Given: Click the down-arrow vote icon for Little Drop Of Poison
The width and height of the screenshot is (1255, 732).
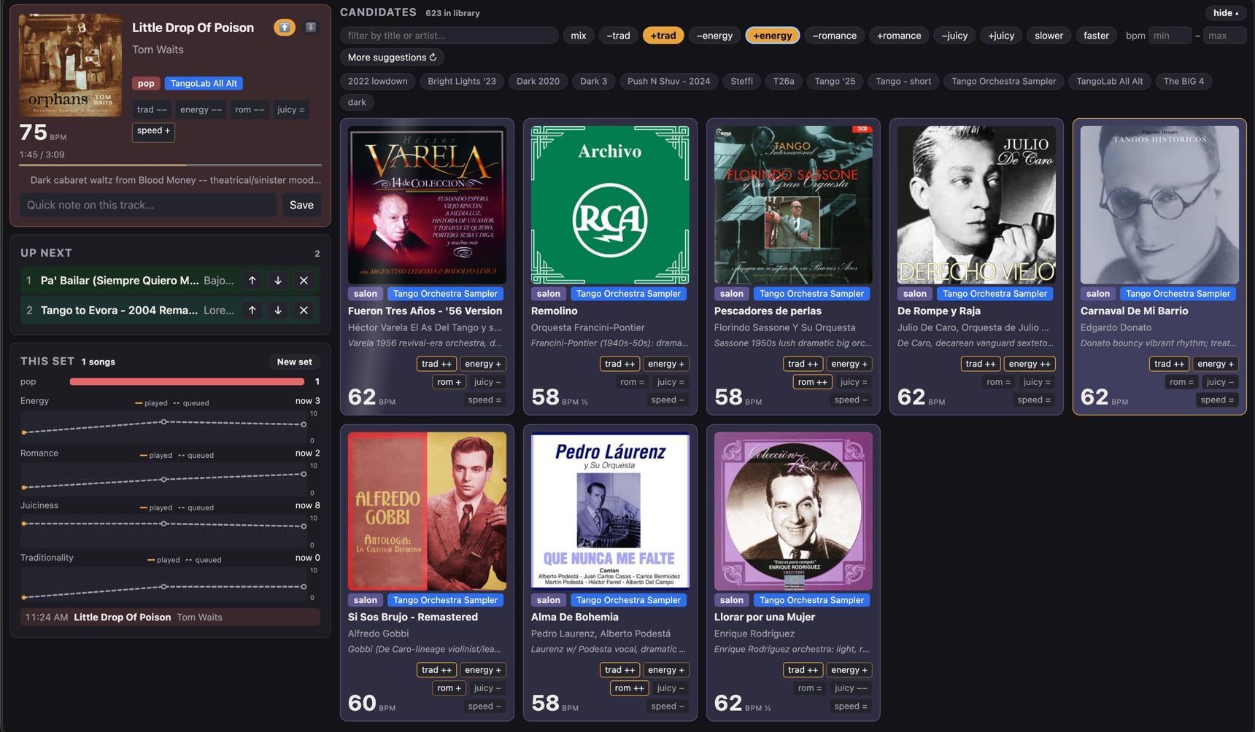Looking at the screenshot, I should click(x=311, y=27).
